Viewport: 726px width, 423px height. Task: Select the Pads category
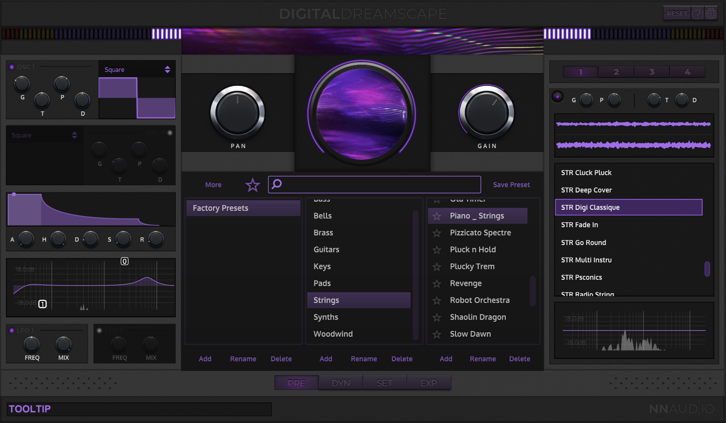[359, 284]
